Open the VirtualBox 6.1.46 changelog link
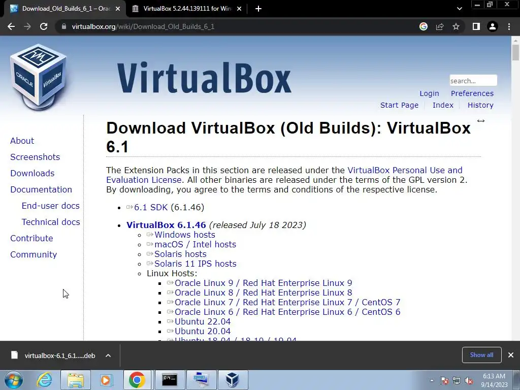Viewport: 520px width, 390px height. click(166, 225)
